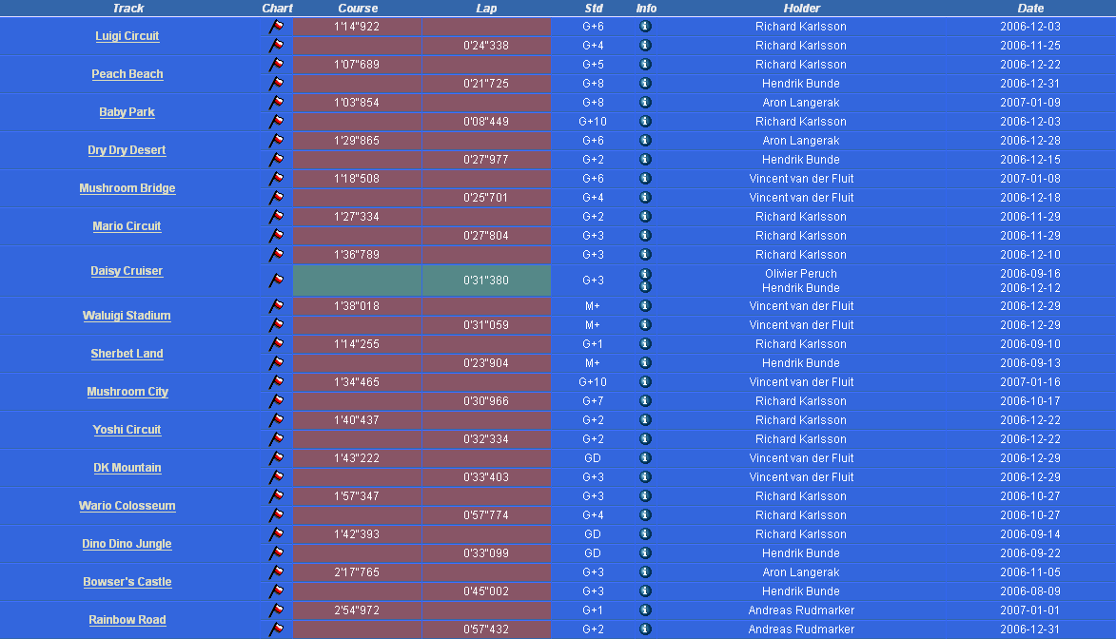
Task: Open the Wario Colosseum track link
Action: 127,506
